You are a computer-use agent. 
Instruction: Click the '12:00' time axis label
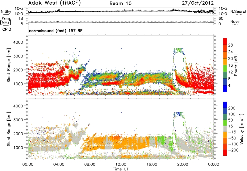pos(121,165)
